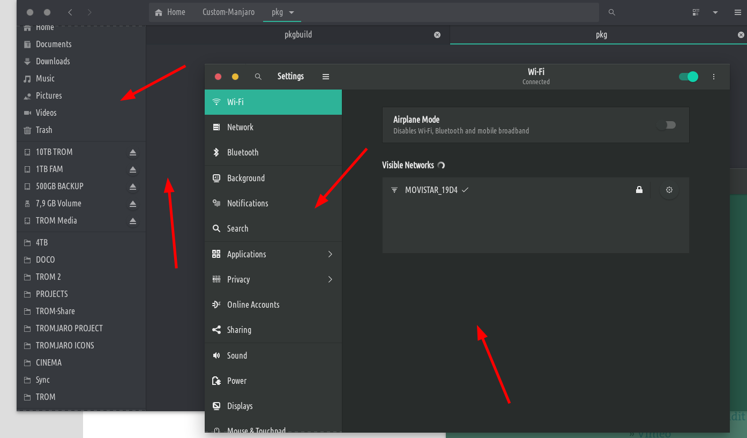747x438 pixels.
Task: Eject the 1TB FAM drive
Action: [132, 169]
